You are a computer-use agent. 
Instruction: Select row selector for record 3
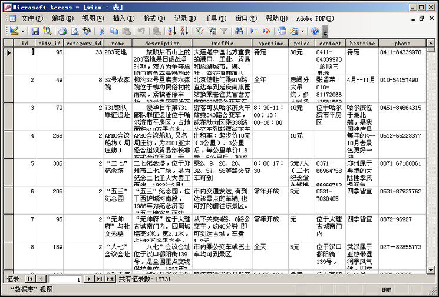(8, 116)
